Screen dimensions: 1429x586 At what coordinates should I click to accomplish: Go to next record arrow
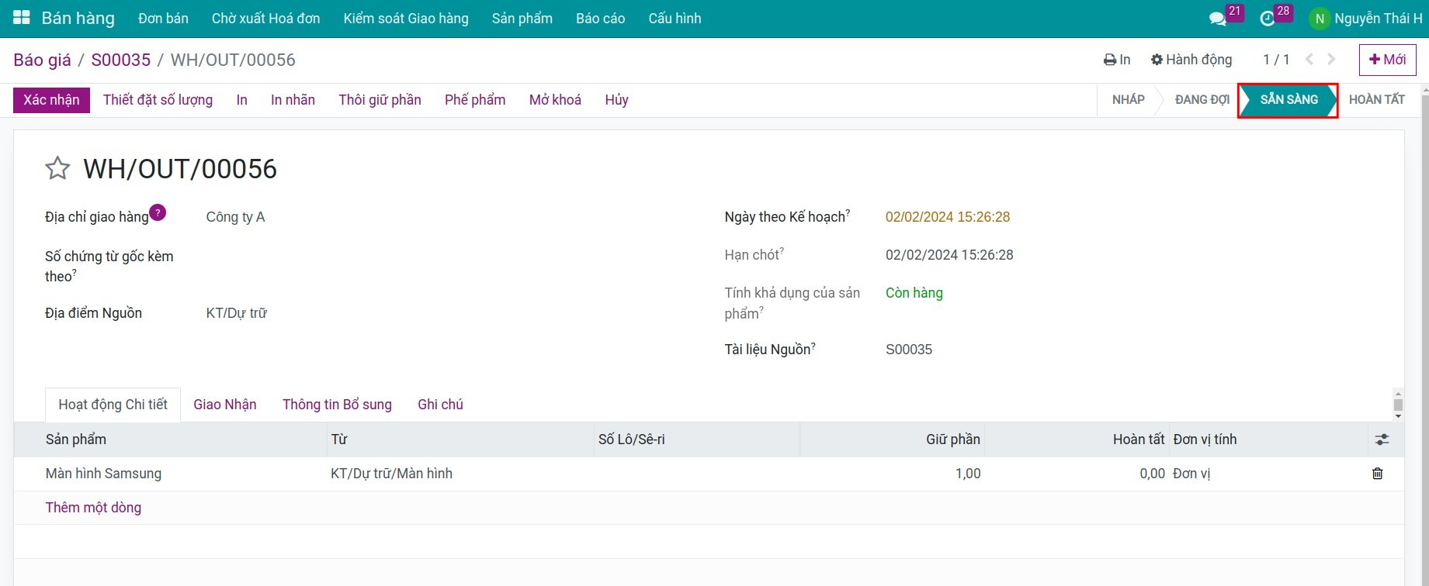pyautogui.click(x=1331, y=60)
